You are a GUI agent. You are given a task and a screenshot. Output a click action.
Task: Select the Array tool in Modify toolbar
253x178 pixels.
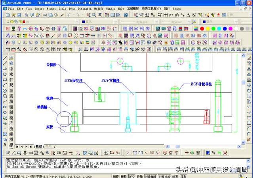249,80
